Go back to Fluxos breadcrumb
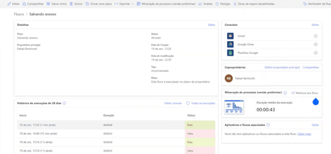 coord(19,14)
